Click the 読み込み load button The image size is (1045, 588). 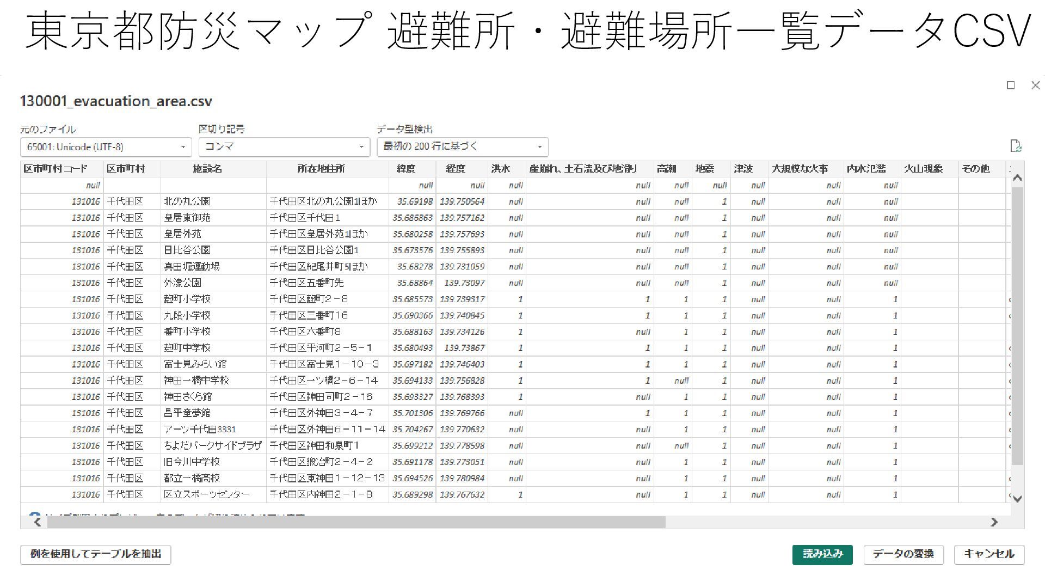[x=822, y=554]
